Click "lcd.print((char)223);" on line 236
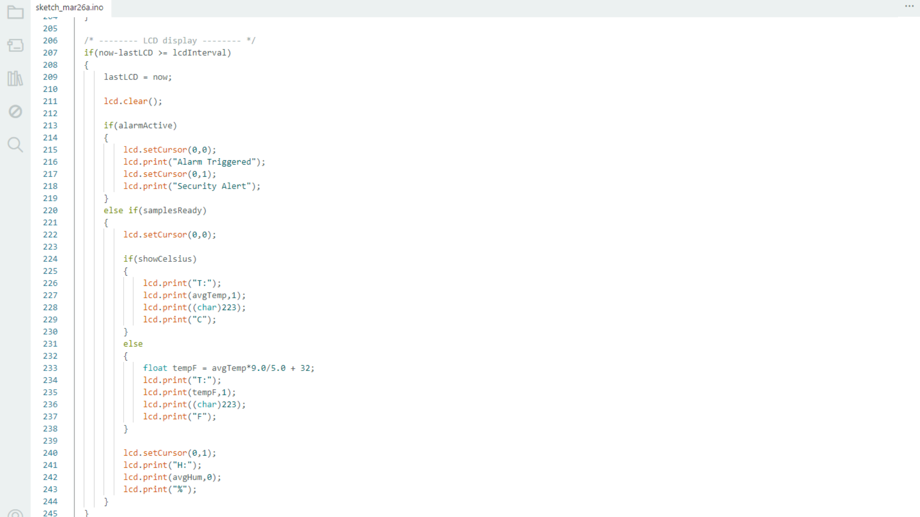 194,405
